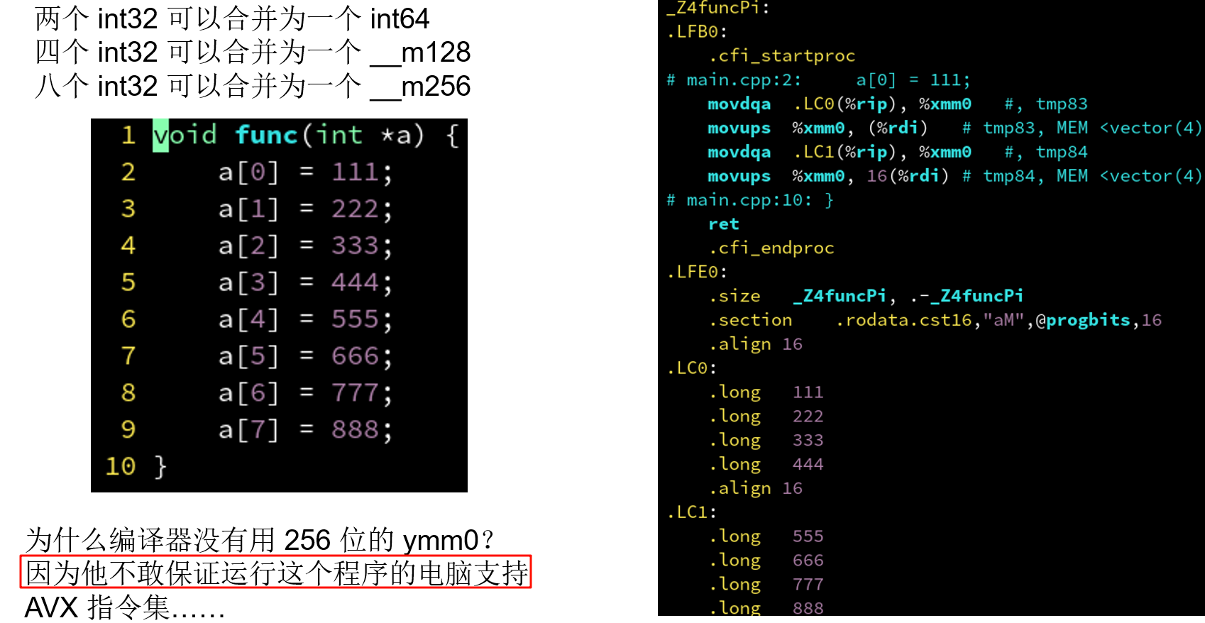Click the "ret" instruction in assembly
Image resolution: width=1205 pixels, height=623 pixels.
tap(723, 224)
